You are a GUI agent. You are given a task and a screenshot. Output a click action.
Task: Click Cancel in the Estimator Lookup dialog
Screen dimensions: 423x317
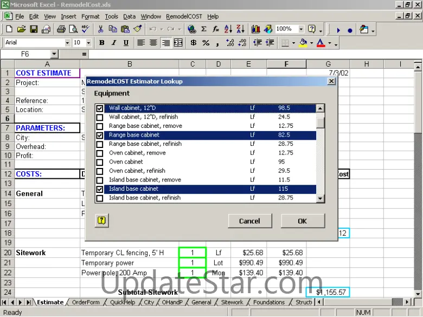pos(250,221)
